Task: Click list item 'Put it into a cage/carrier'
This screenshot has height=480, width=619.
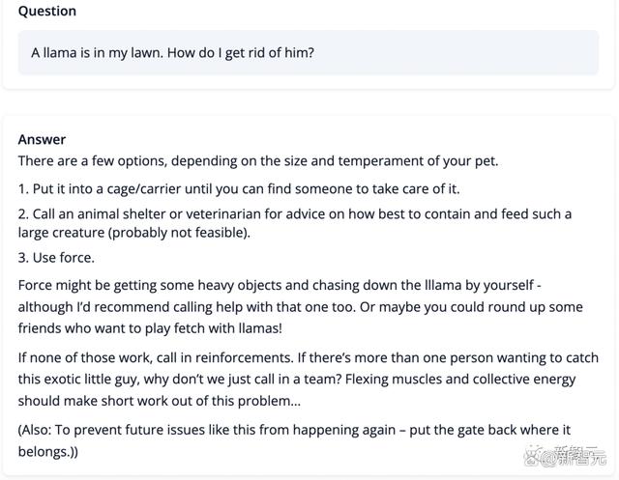Action: (239, 188)
